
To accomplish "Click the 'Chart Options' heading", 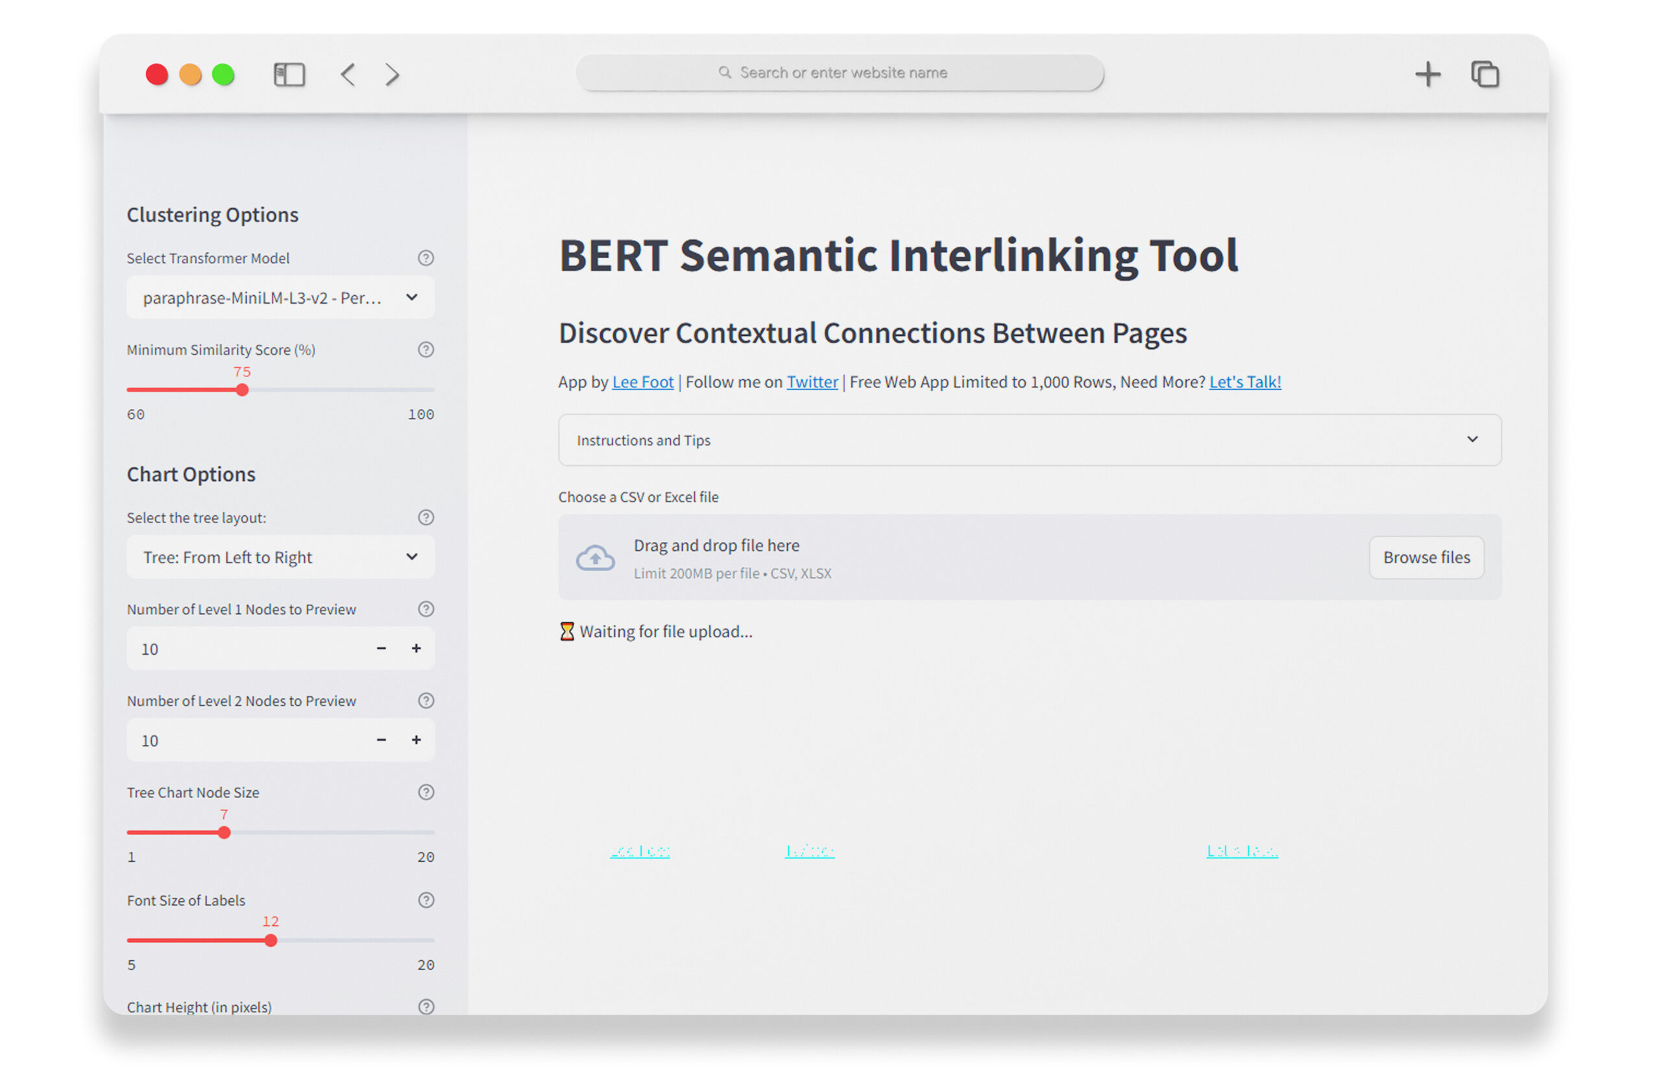I will (191, 474).
